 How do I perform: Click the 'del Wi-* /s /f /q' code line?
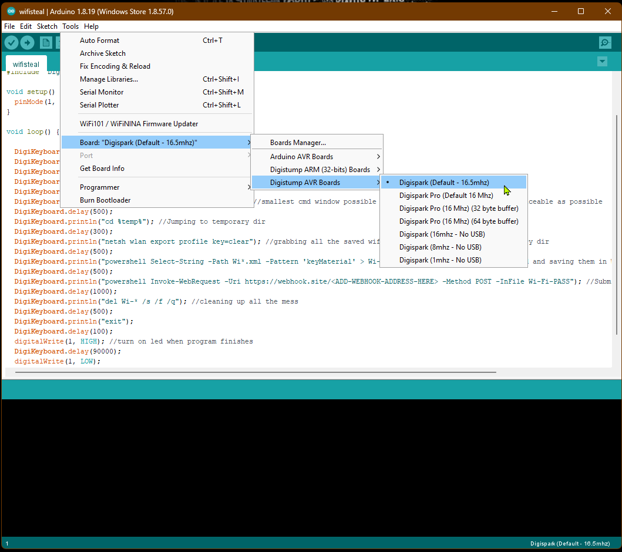101,301
